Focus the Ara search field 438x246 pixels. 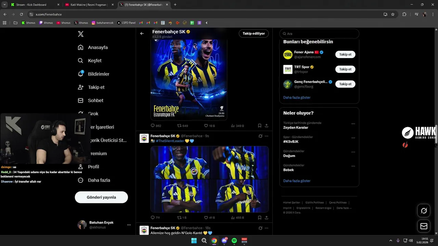[x=319, y=34]
